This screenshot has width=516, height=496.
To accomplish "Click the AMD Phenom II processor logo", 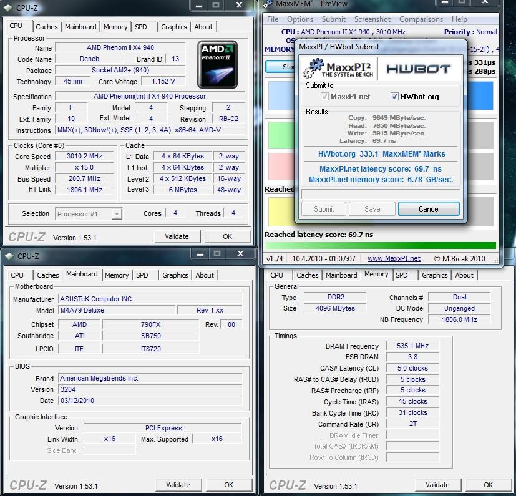I will 217,64.
